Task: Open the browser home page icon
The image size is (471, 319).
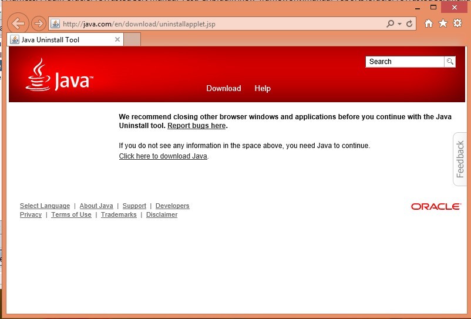Action: click(x=429, y=23)
